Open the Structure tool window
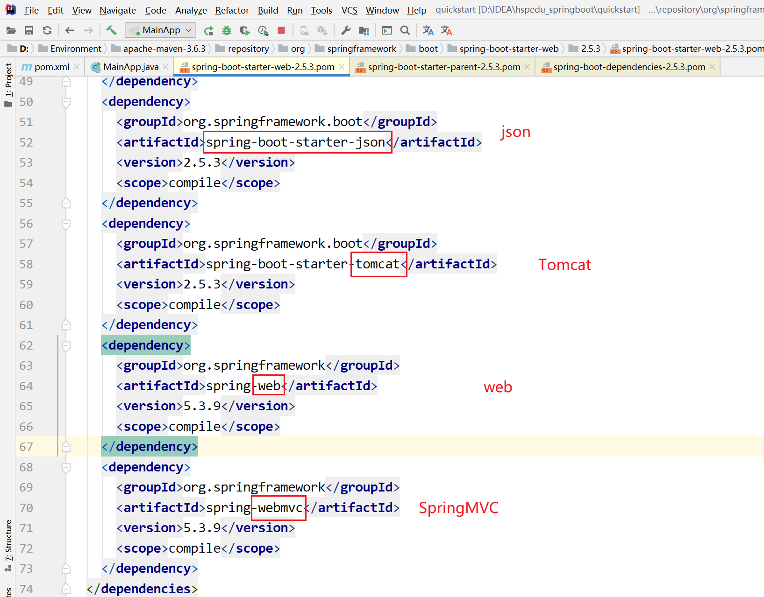Screen dimensions: 764x597 (x=8, y=545)
